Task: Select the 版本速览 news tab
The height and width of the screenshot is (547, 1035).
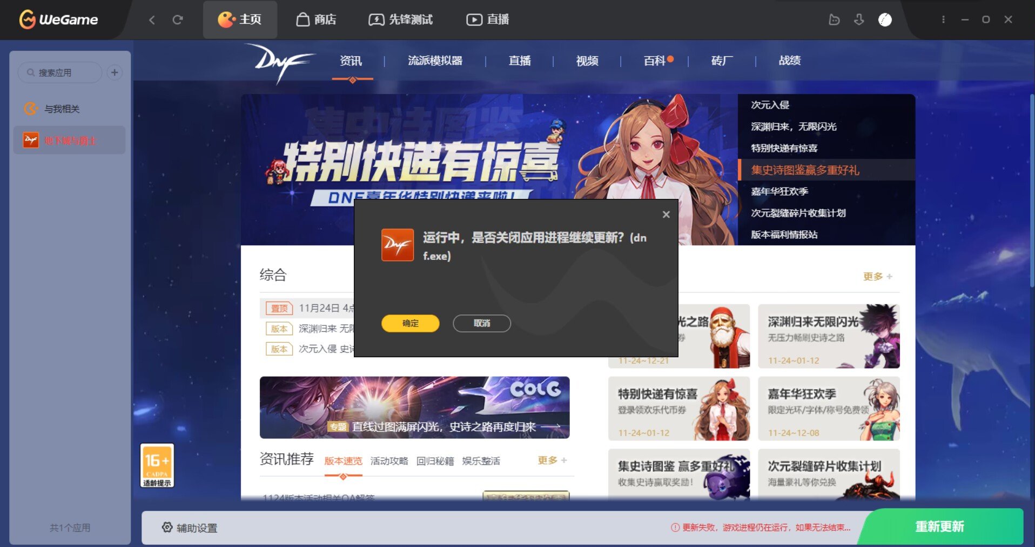Action: click(343, 461)
